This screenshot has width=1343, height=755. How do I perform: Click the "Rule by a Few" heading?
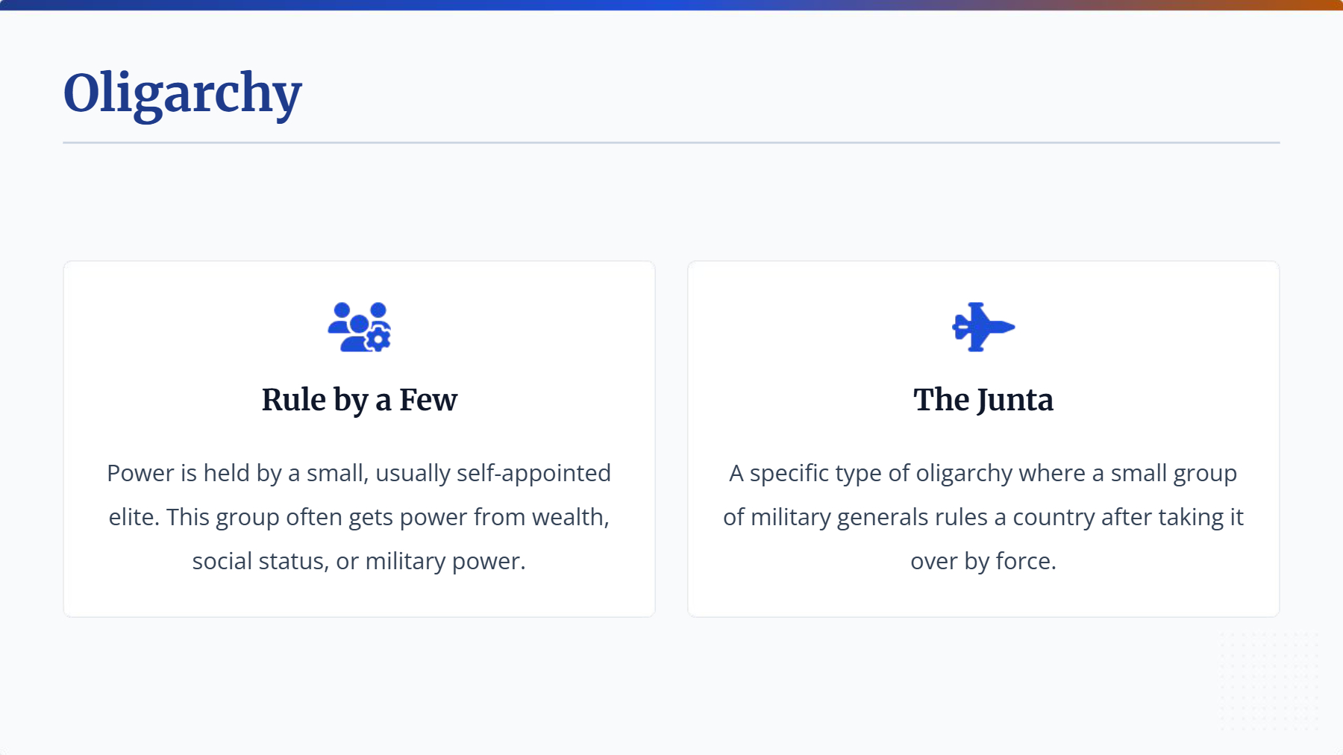(359, 400)
